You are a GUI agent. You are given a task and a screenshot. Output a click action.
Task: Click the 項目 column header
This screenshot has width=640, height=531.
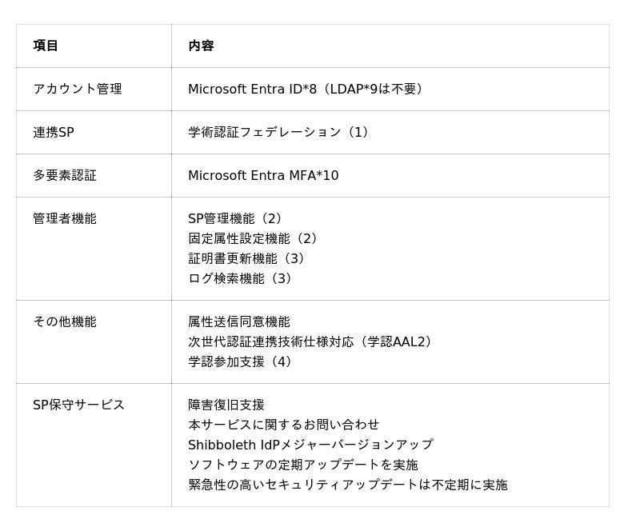tap(46, 46)
